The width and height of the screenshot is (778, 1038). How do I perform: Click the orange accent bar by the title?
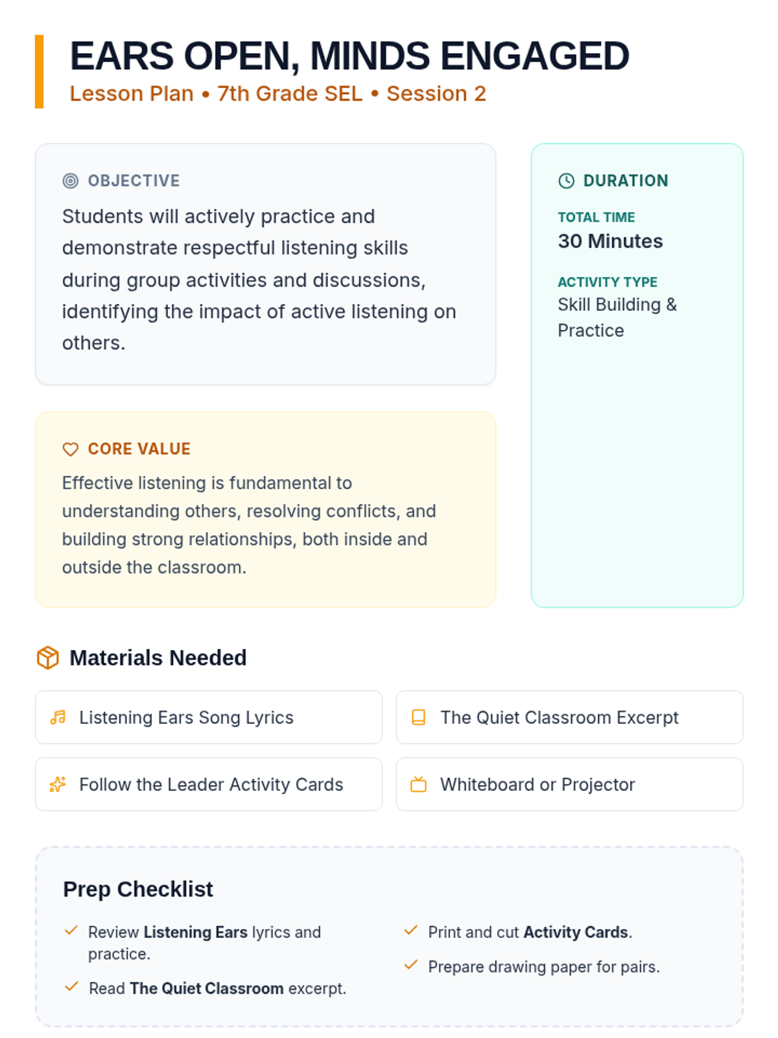click(40, 71)
